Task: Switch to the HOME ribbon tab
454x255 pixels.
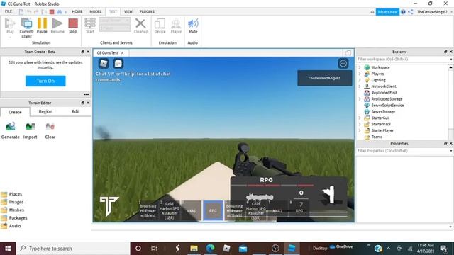Action: tap(77, 11)
